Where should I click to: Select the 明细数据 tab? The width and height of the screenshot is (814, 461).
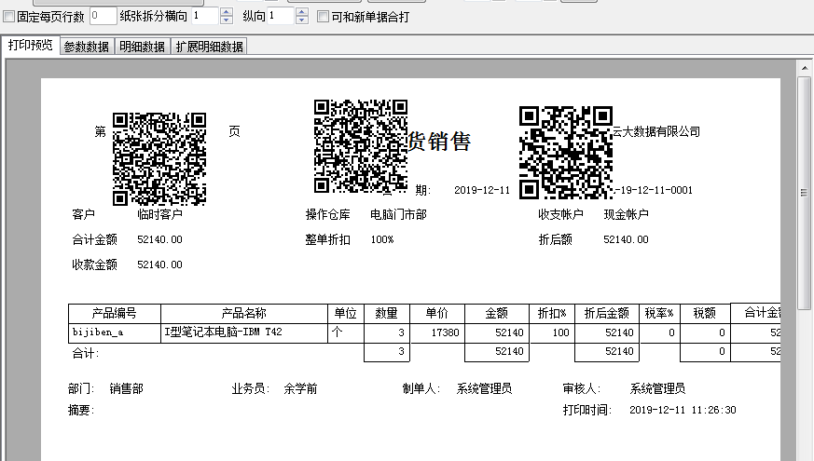coord(143,47)
